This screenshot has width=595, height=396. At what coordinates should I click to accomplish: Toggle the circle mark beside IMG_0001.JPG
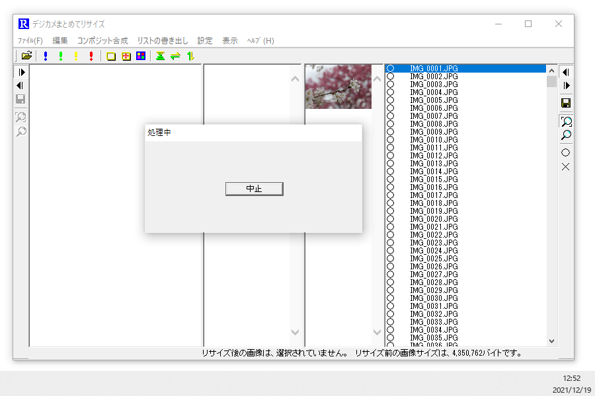(x=390, y=69)
